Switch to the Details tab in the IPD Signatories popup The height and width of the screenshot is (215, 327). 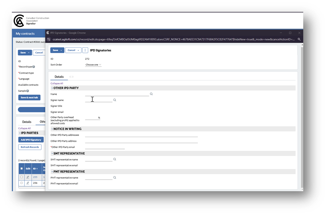[x=59, y=77]
